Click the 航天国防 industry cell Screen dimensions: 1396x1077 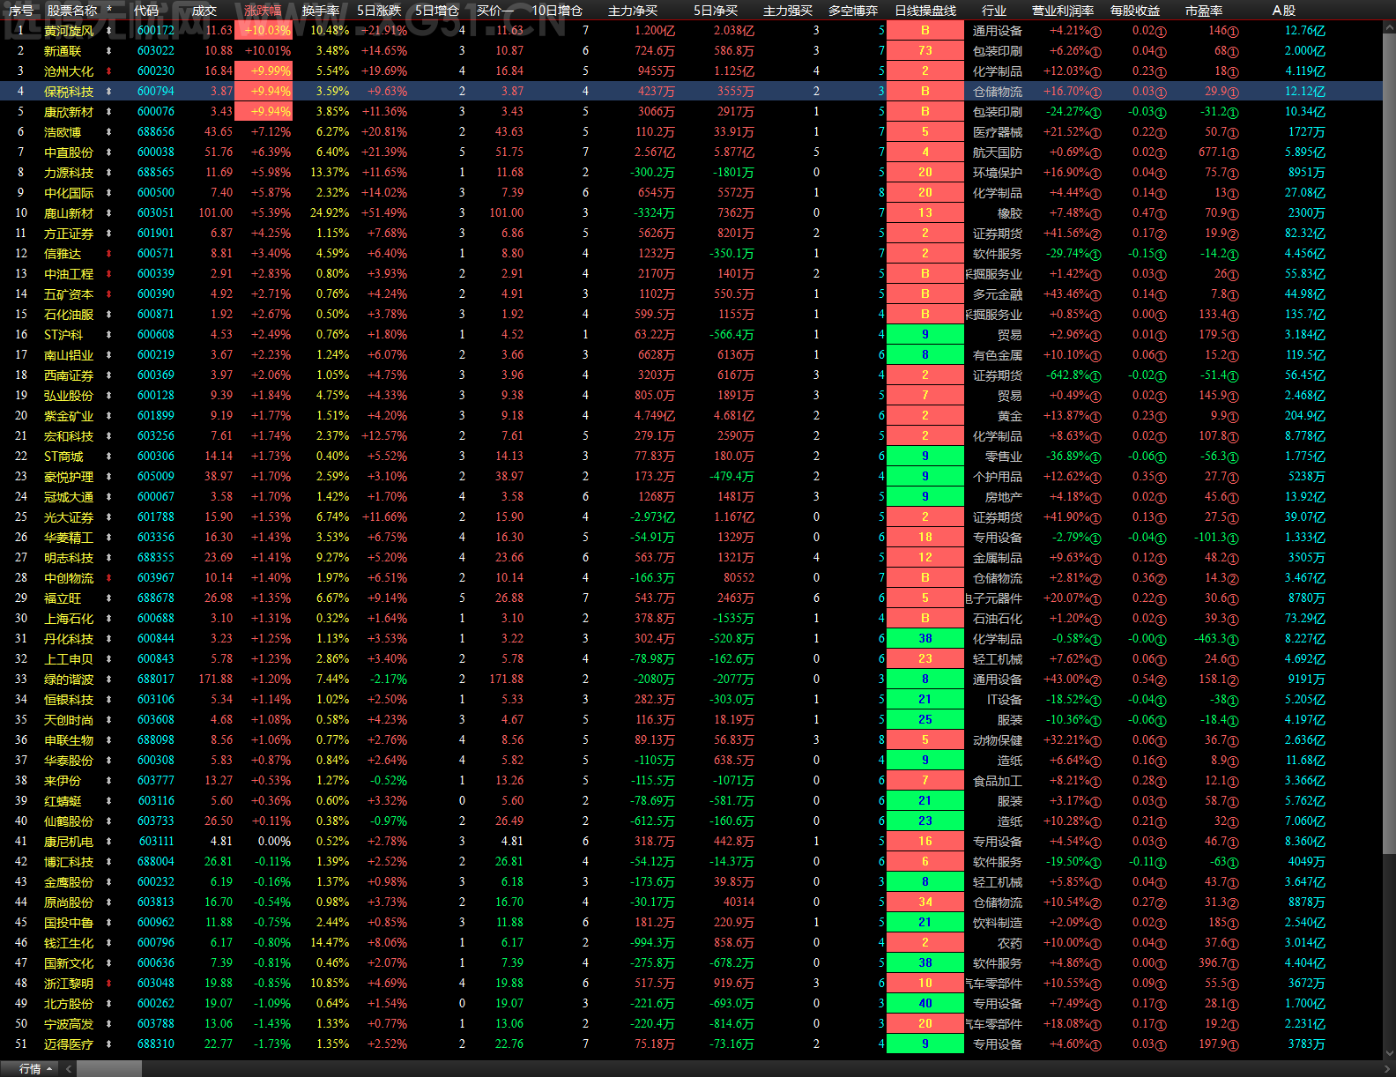(998, 152)
